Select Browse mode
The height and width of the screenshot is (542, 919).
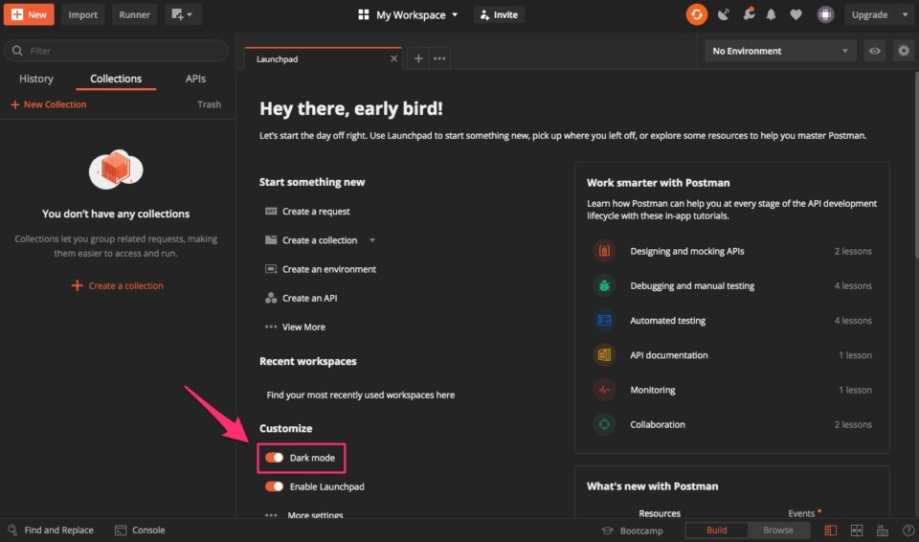(x=777, y=531)
